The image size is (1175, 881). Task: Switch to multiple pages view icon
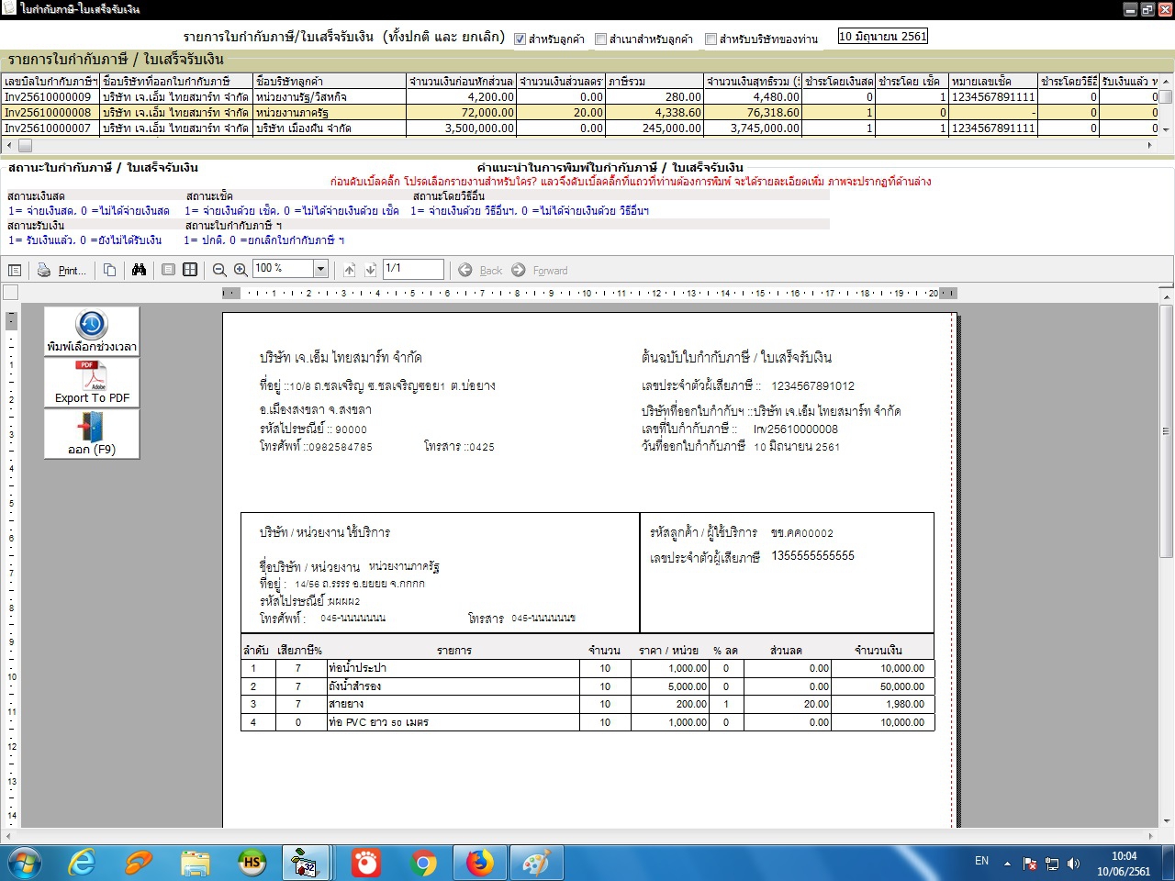(x=190, y=270)
